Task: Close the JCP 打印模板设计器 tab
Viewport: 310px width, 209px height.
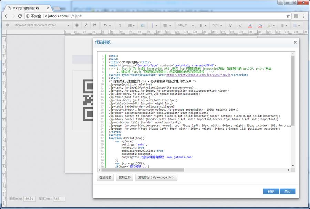Action: click(48, 8)
